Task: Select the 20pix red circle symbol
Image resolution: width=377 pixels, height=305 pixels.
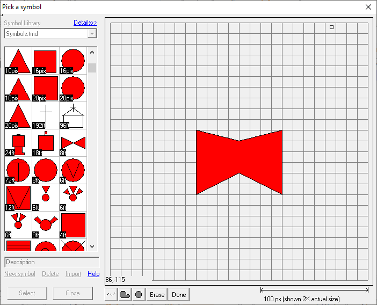Action: coord(73,88)
